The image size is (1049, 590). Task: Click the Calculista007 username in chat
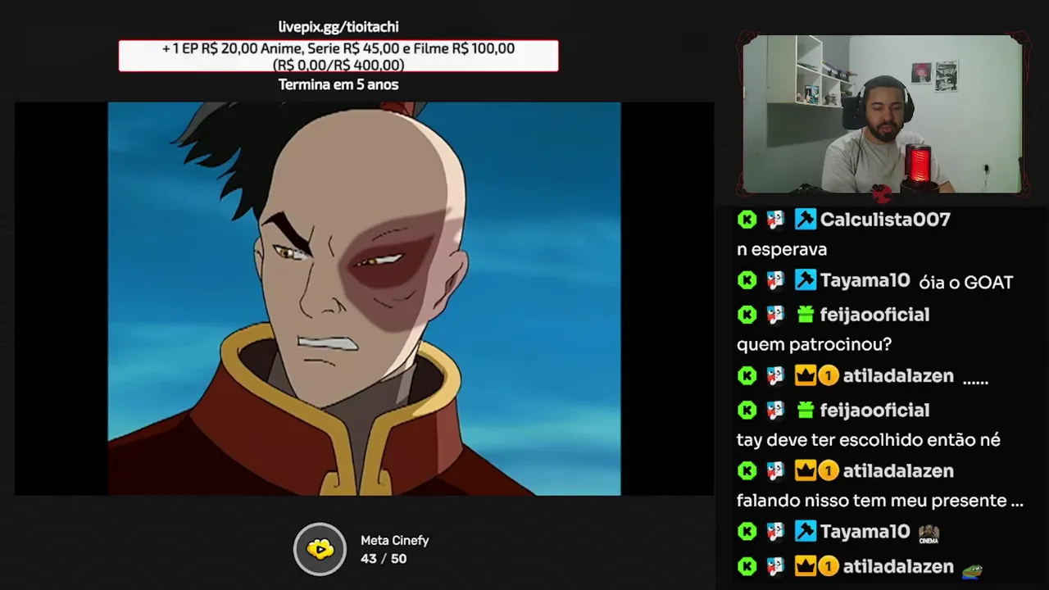[885, 220]
